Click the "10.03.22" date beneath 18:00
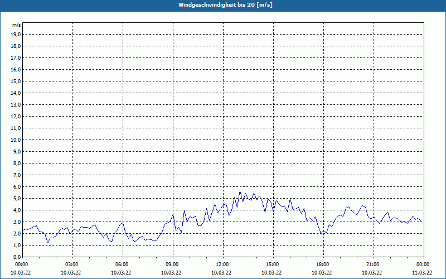The image size is (446, 279). 322,273
